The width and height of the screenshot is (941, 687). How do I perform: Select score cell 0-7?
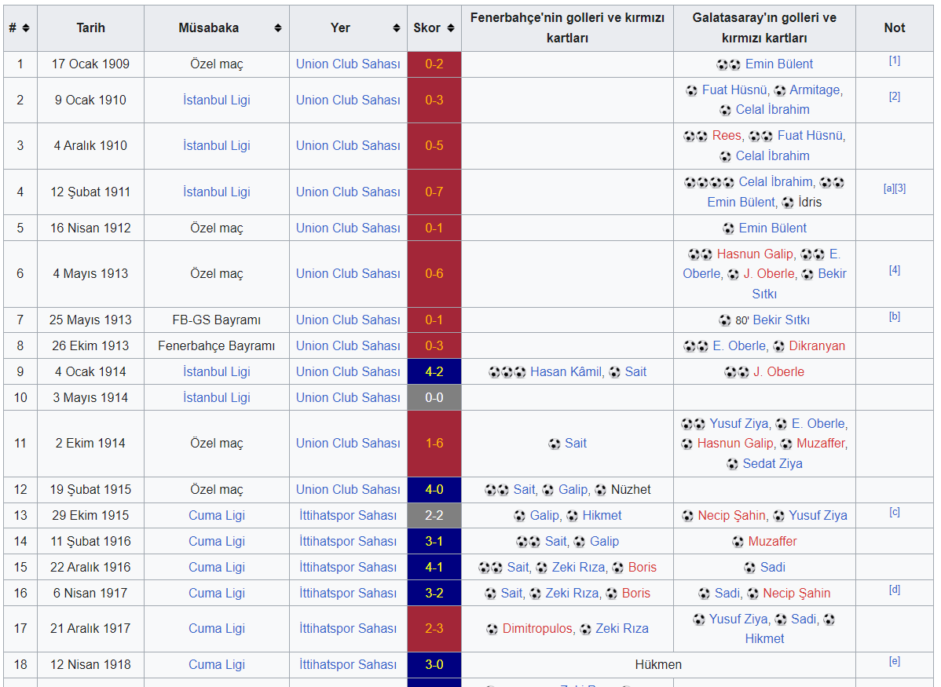[x=434, y=192]
